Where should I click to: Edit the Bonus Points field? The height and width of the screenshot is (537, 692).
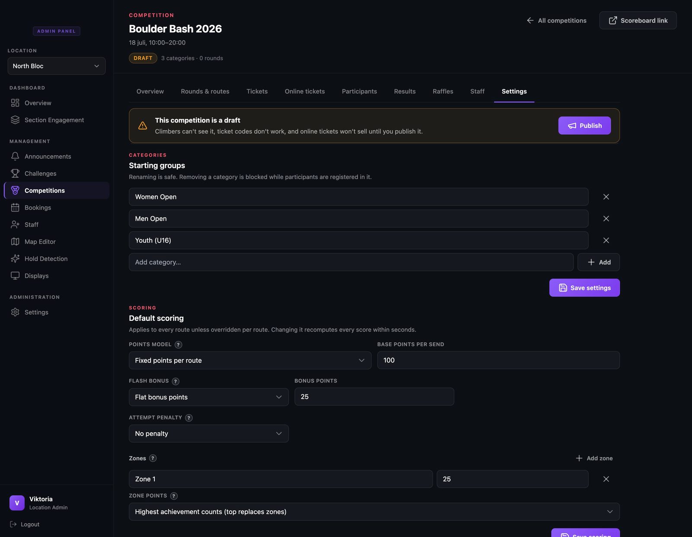point(374,396)
